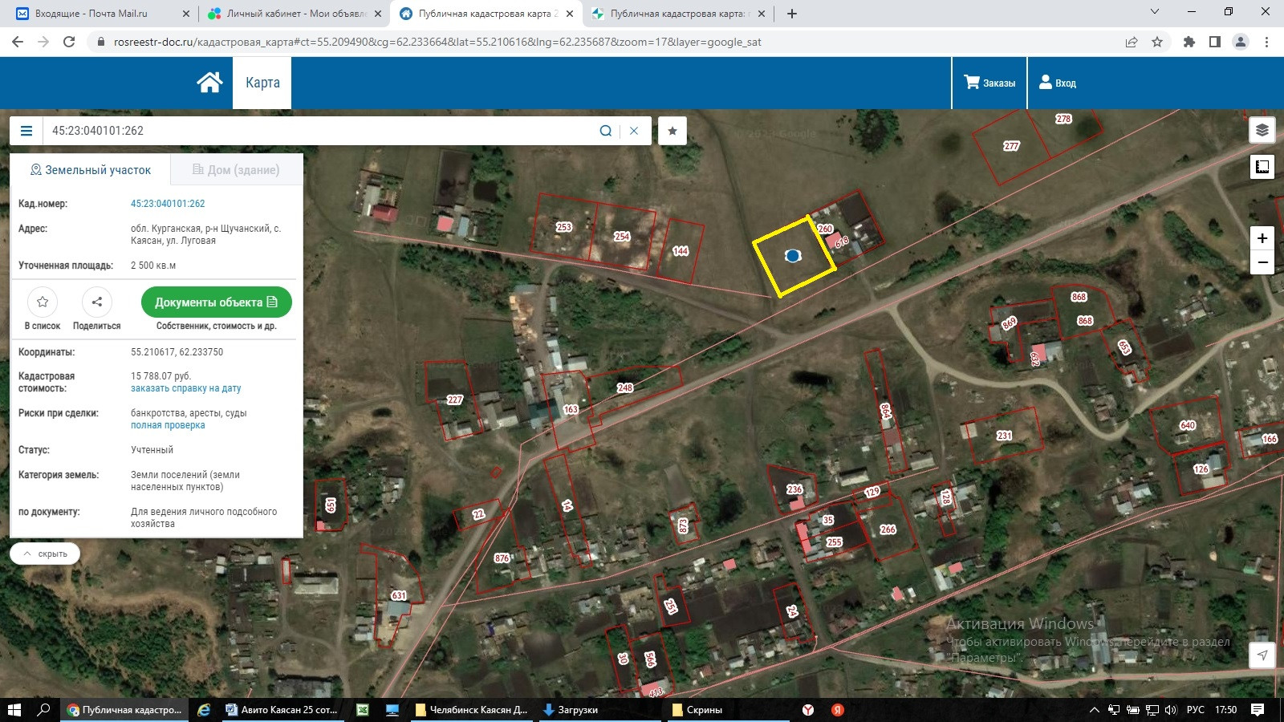Switch to the last Публичная кадастровая карта tab

678,14
